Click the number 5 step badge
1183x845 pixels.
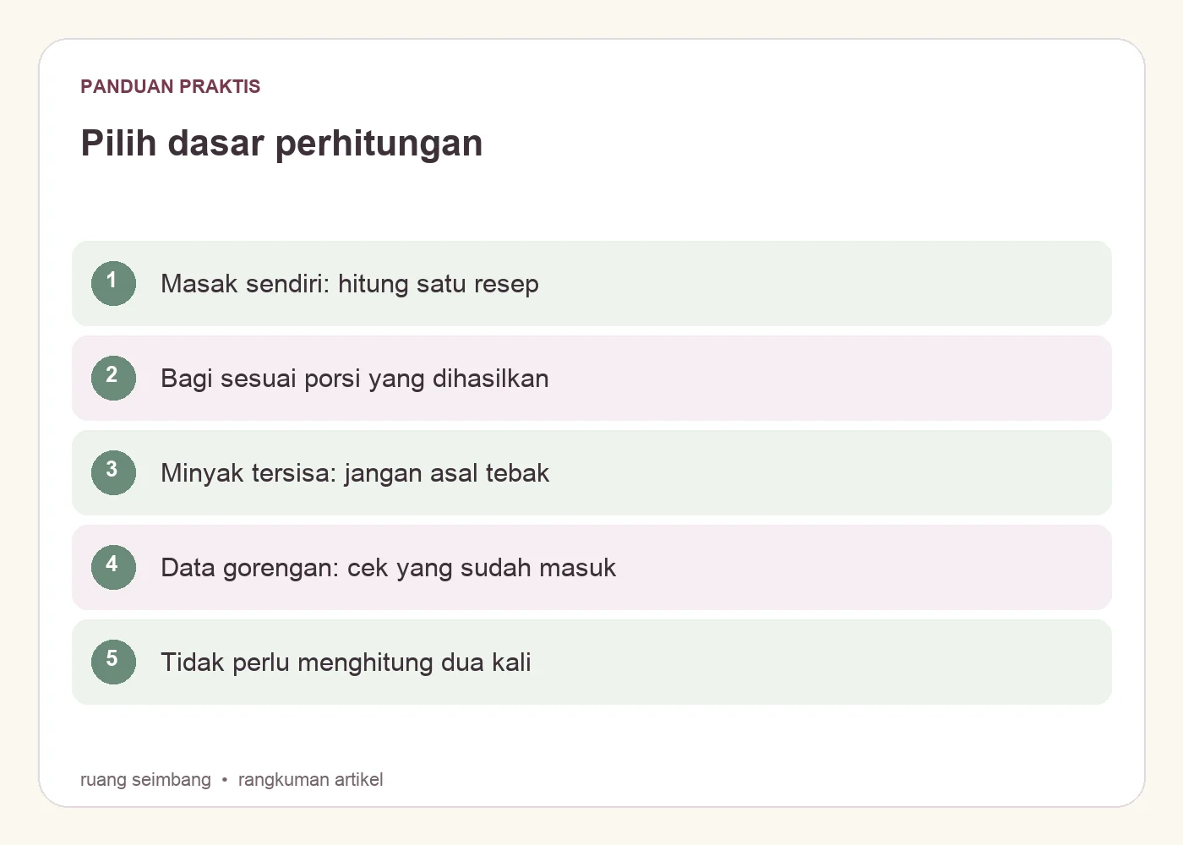point(113,662)
